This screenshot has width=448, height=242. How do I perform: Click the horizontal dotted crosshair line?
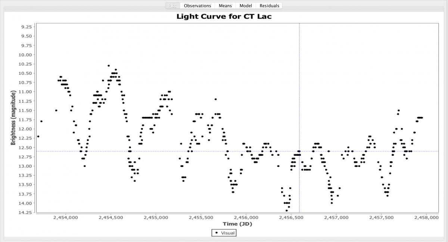(x=149, y=151)
